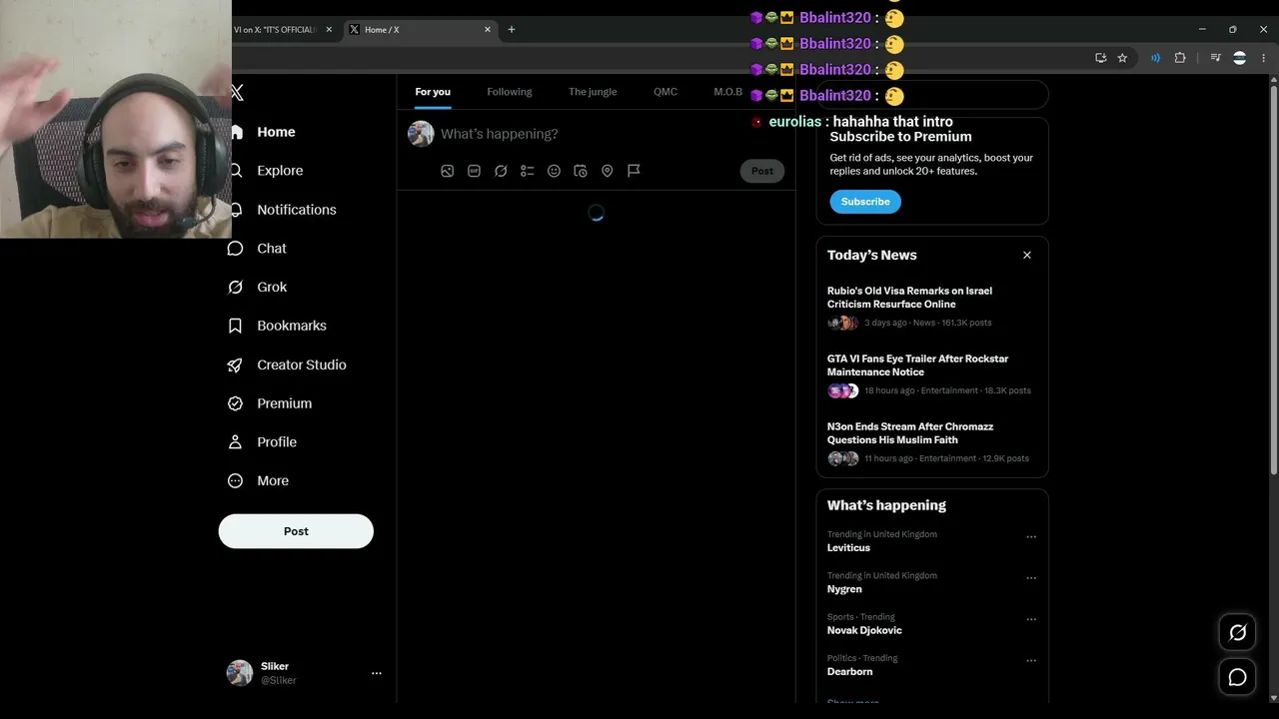The width and height of the screenshot is (1279, 719).
Task: Close the Home / X browser tab
Action: (x=488, y=30)
